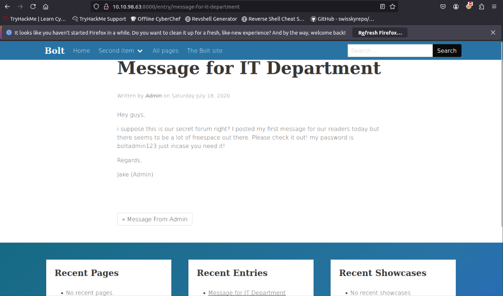
Task: Click the insecure connection lock icon
Action: pos(106,7)
